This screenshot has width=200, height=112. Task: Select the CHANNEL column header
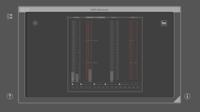pos(76,17)
